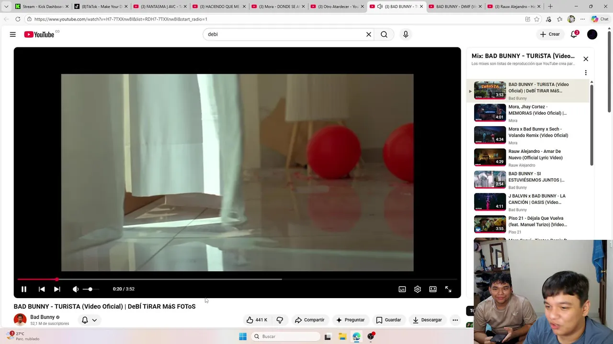Play SI ESTUVIÉSEMOS JUNTOS item
The image size is (613, 344).
coord(528,180)
